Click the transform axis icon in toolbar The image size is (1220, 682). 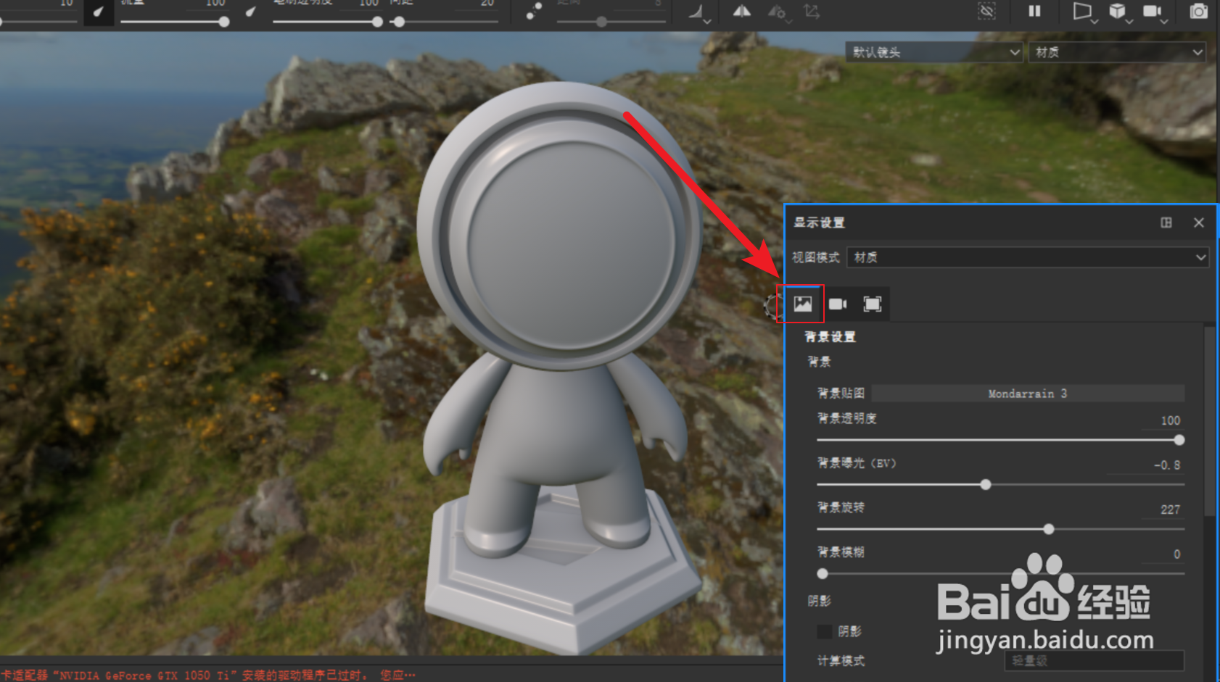point(812,12)
